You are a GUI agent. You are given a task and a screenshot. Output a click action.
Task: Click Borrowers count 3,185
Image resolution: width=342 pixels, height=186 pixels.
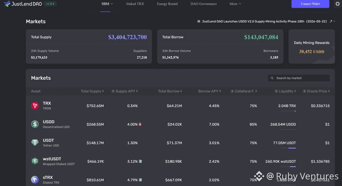(x=274, y=58)
